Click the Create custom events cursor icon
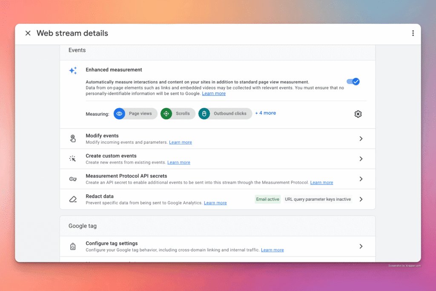 pyautogui.click(x=73, y=158)
